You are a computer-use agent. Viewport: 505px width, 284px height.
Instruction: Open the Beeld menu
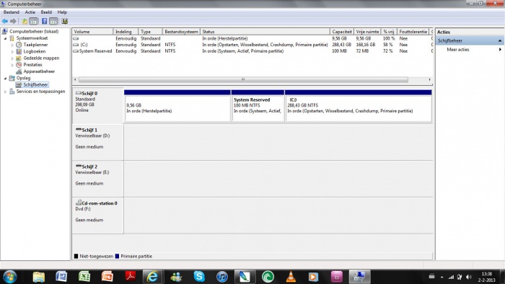coord(46,12)
